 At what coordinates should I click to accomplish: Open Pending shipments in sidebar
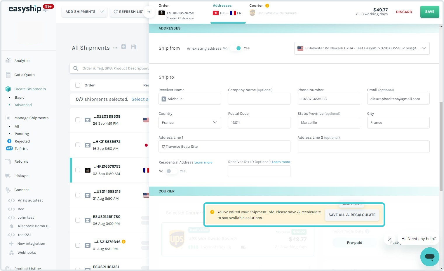(x=22, y=134)
